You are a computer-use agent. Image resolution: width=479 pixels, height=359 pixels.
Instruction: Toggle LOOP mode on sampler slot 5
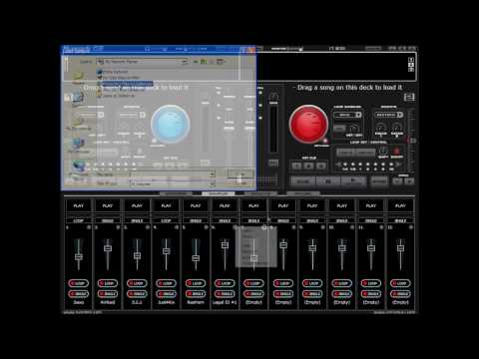point(196,283)
